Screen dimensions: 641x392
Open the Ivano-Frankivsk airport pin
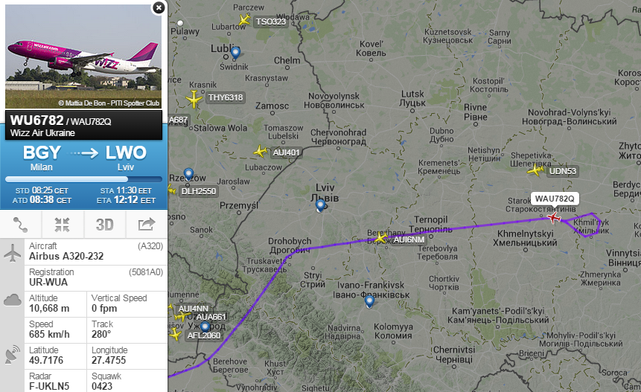tap(369, 302)
